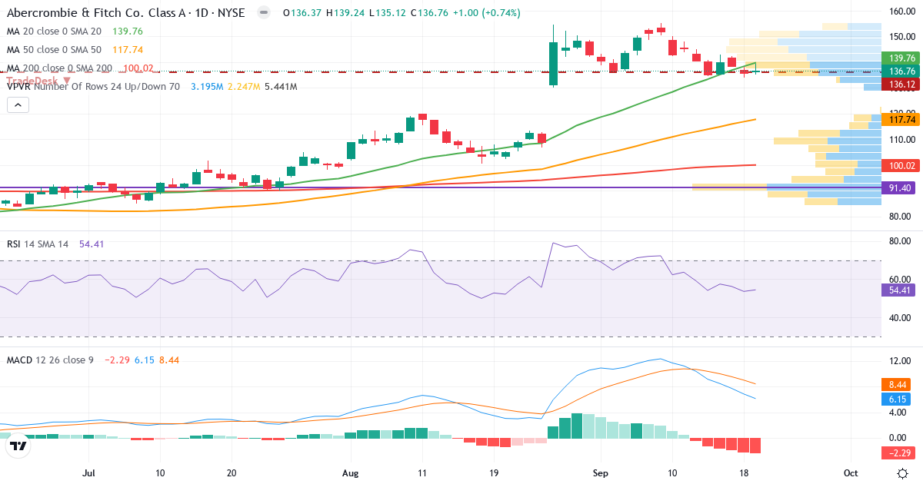The height and width of the screenshot is (484, 923).
Task: Click the green 139.76 price axis label
Action: tap(901, 58)
